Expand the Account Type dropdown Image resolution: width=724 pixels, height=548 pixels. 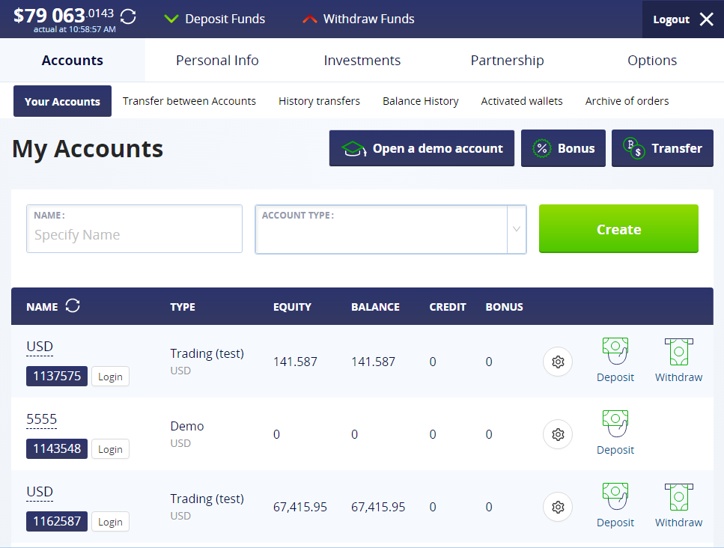click(517, 229)
